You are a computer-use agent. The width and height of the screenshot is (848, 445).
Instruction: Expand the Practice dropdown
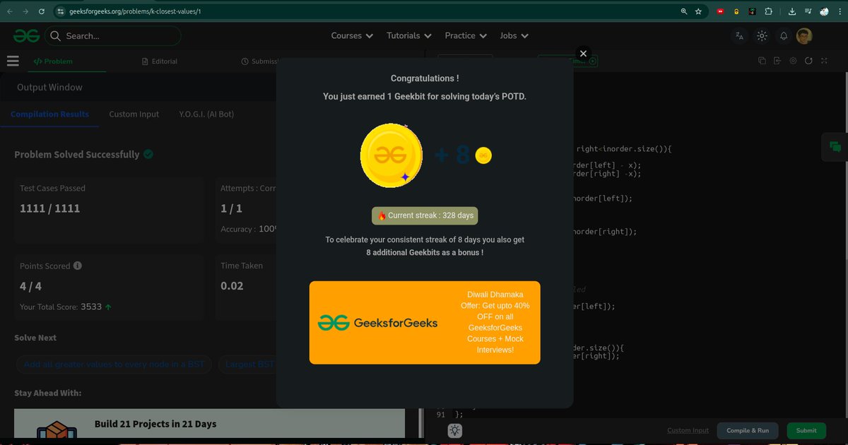tap(466, 35)
